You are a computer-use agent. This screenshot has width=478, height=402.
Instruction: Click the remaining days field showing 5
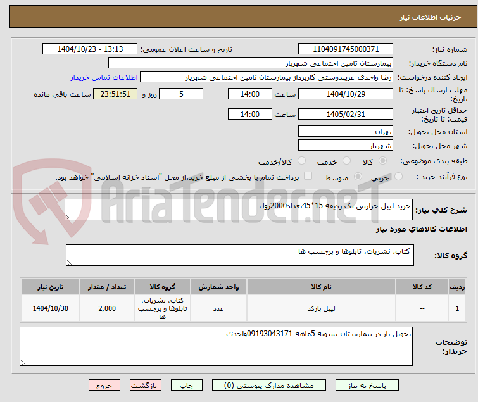(x=181, y=94)
